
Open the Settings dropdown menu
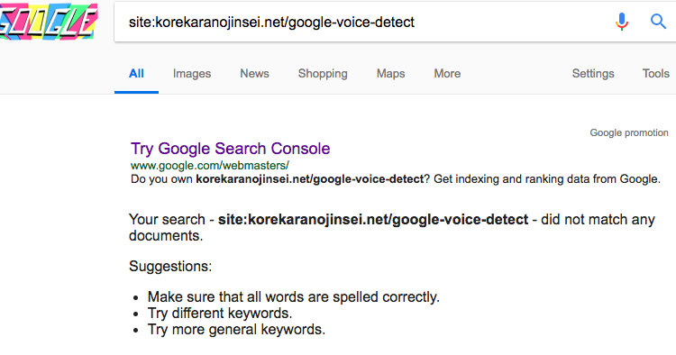pos(593,74)
